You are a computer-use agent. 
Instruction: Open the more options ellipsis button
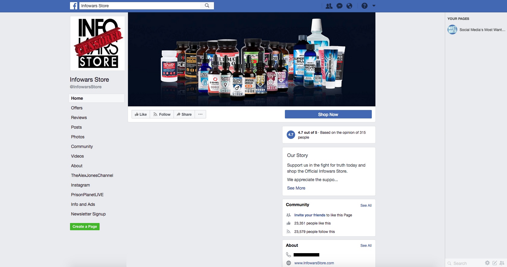coord(200,115)
